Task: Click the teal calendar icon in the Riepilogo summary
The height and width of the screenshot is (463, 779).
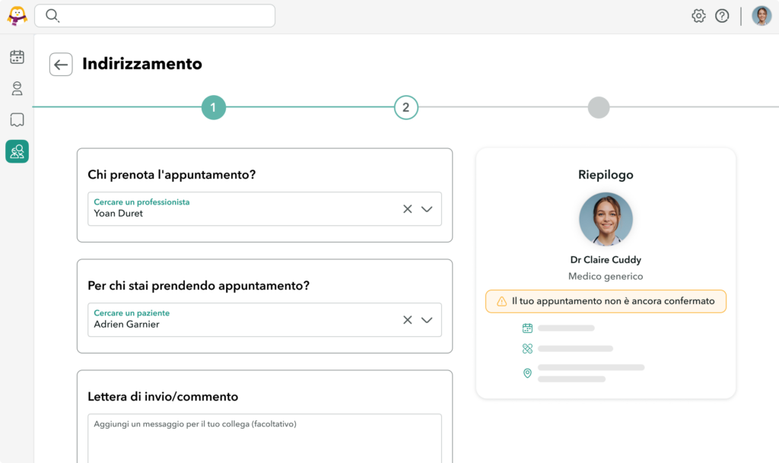Action: pyautogui.click(x=527, y=328)
